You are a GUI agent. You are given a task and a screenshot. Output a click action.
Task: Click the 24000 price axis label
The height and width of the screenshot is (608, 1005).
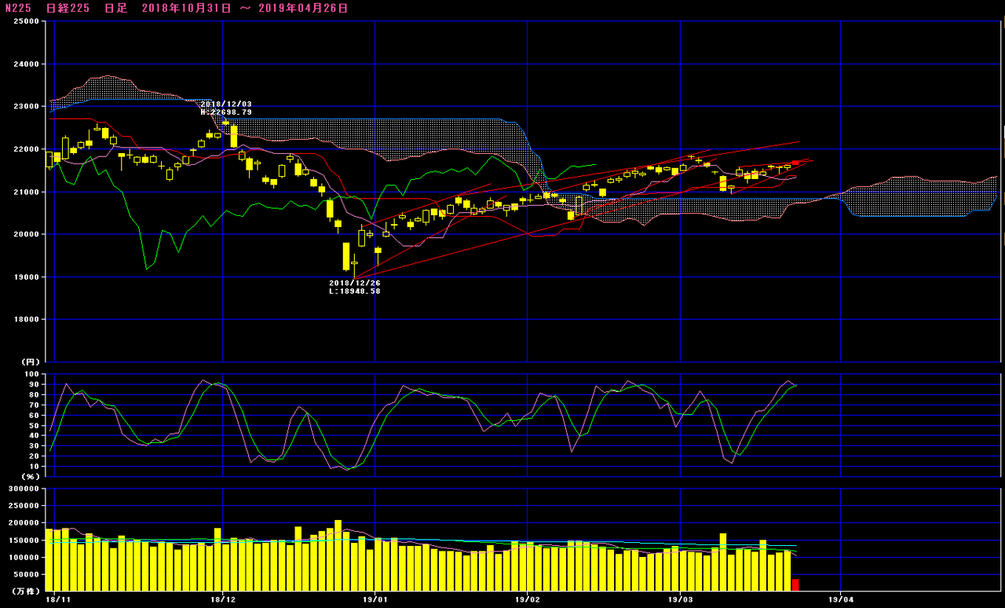coord(27,64)
